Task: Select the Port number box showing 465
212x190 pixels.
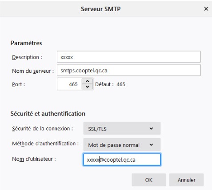Action: [69, 84]
